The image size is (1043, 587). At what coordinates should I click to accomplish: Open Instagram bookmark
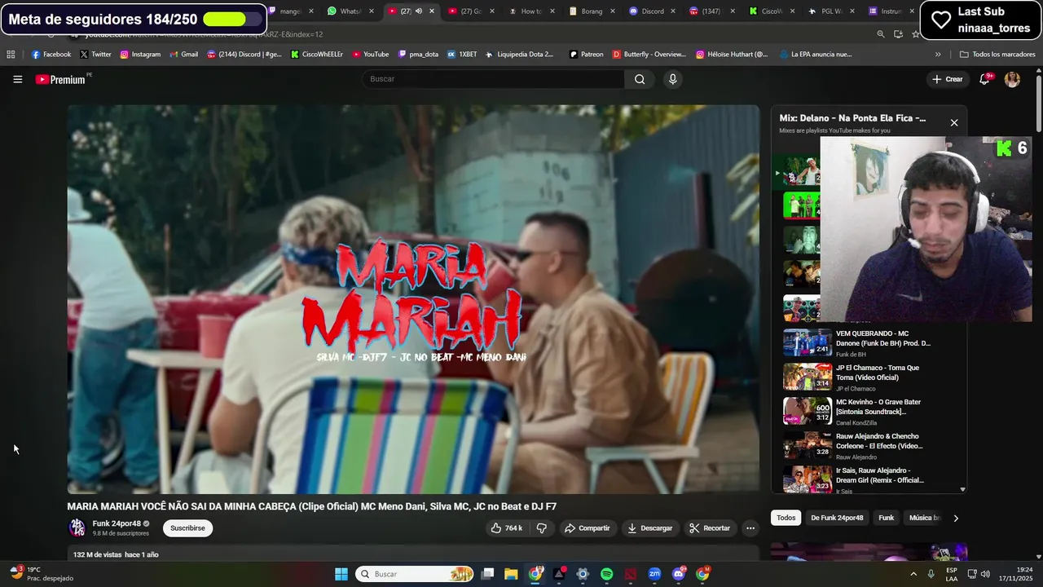point(140,55)
